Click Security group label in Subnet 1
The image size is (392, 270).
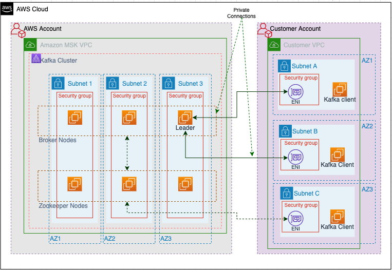[75, 95]
